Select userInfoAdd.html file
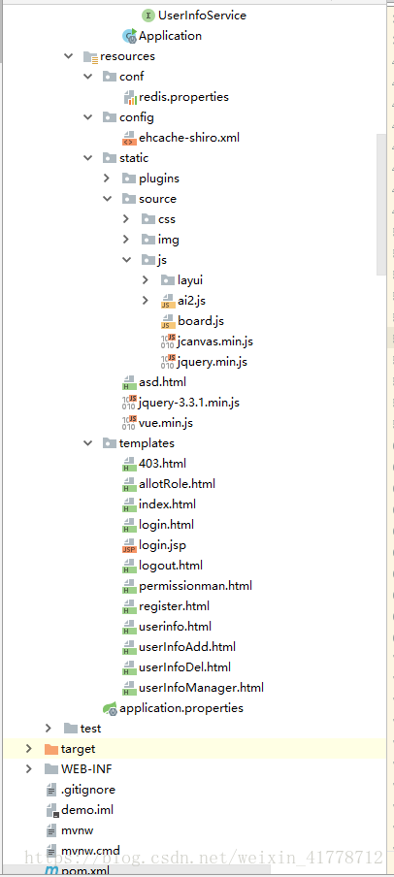 (187, 647)
